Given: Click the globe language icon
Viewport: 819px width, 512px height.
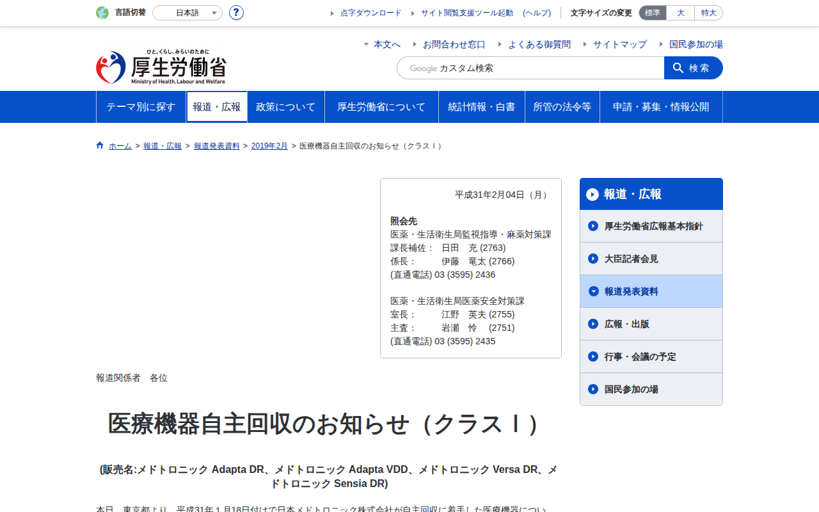Looking at the screenshot, I should pyautogui.click(x=102, y=13).
